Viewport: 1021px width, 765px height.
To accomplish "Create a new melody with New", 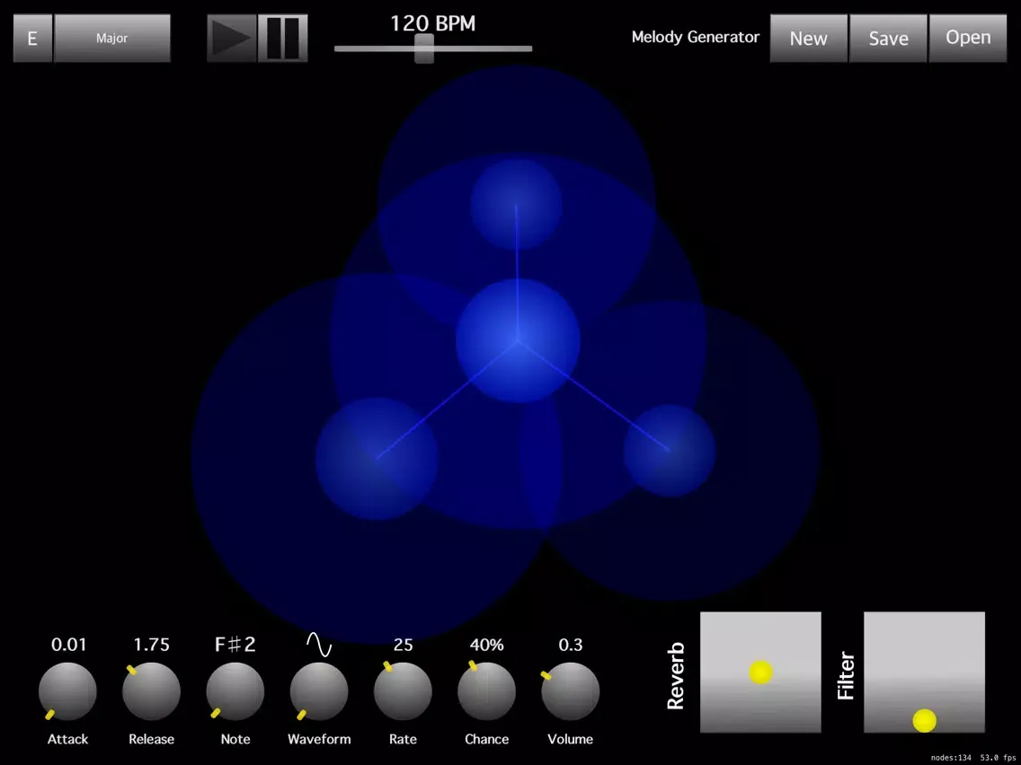I will point(808,39).
